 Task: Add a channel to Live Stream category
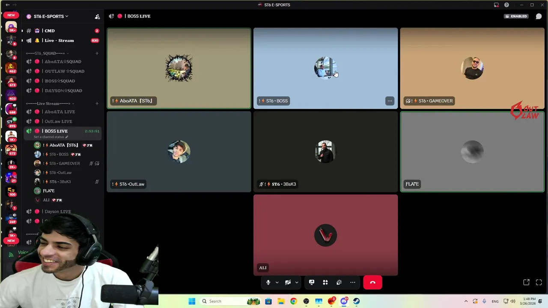(x=97, y=104)
